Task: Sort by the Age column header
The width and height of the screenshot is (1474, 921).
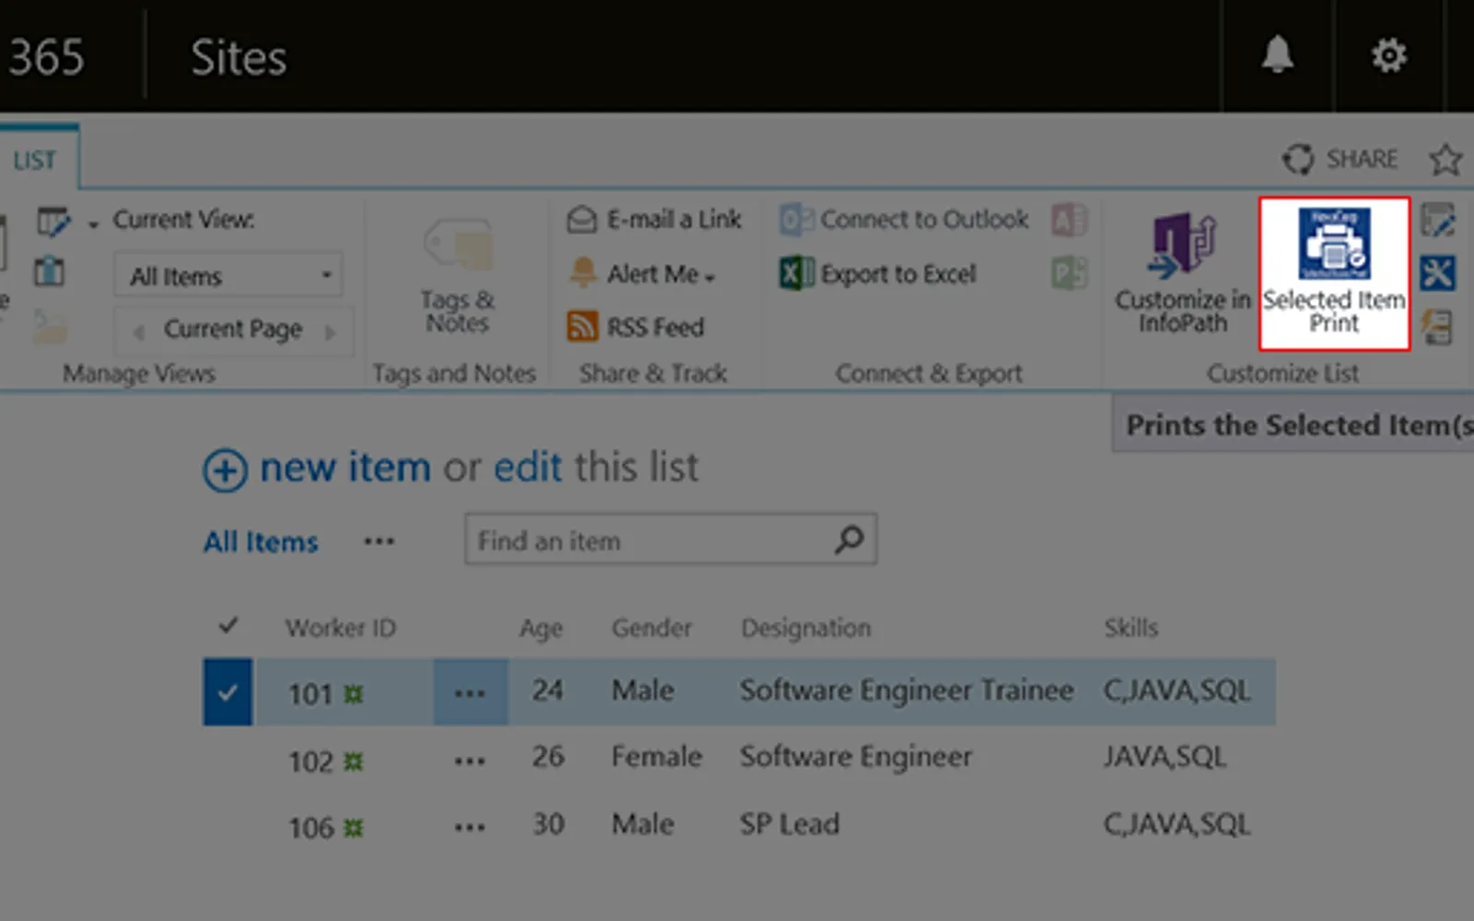Action: click(x=541, y=628)
